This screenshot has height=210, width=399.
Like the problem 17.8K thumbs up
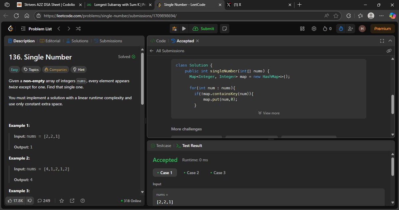(x=15, y=201)
